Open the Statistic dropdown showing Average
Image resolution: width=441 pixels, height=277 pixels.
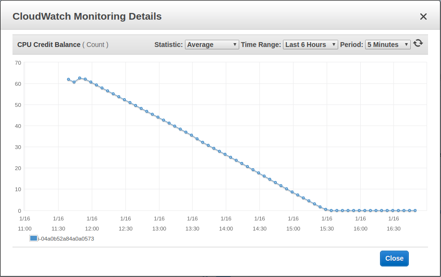click(212, 45)
